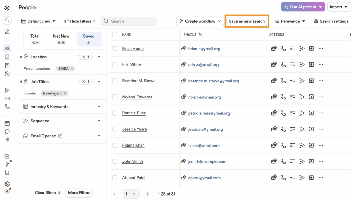Click the Search input field
The width and height of the screenshot is (353, 200).
point(131,21)
